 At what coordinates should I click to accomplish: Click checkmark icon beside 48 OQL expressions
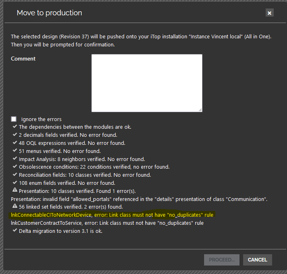pos(14,143)
